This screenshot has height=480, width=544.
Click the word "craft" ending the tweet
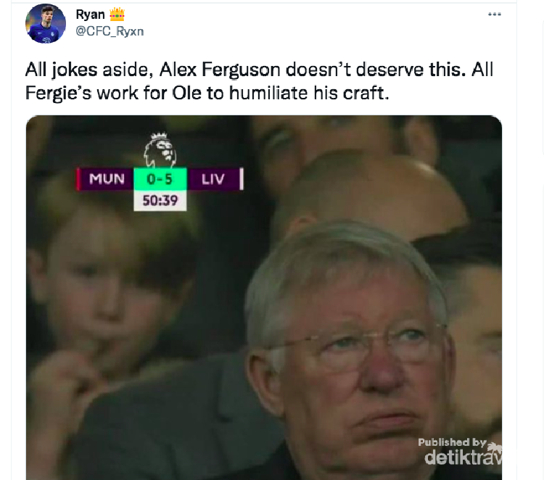[367, 94]
